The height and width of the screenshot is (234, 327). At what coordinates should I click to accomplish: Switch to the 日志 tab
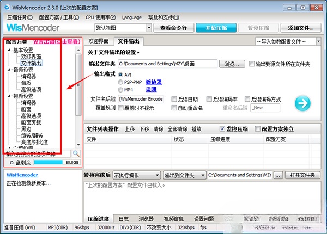[x=124, y=219]
